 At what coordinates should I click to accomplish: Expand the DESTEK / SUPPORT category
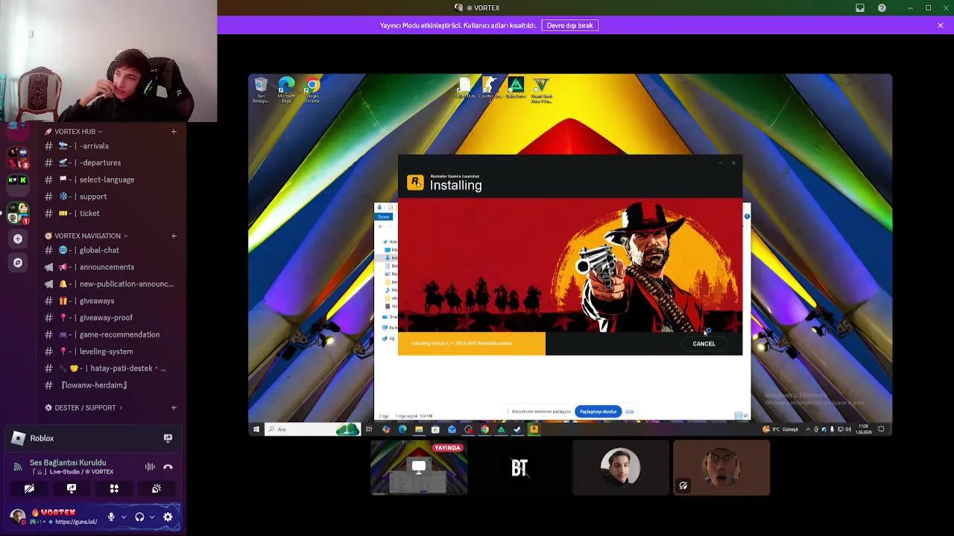83,408
